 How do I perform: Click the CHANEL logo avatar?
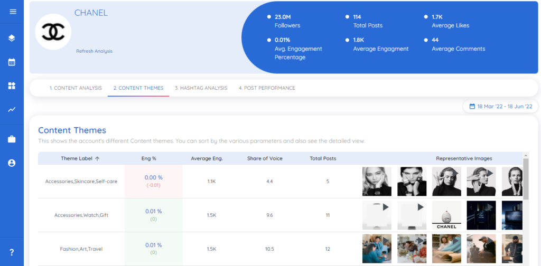coord(53,32)
